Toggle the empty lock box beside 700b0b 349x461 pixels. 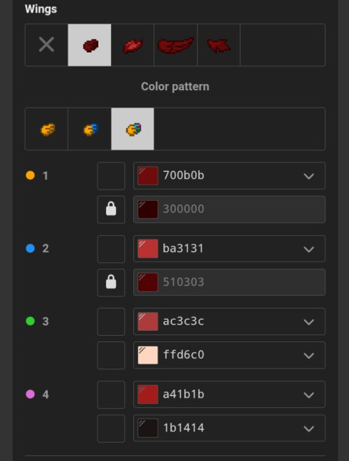coord(111,176)
